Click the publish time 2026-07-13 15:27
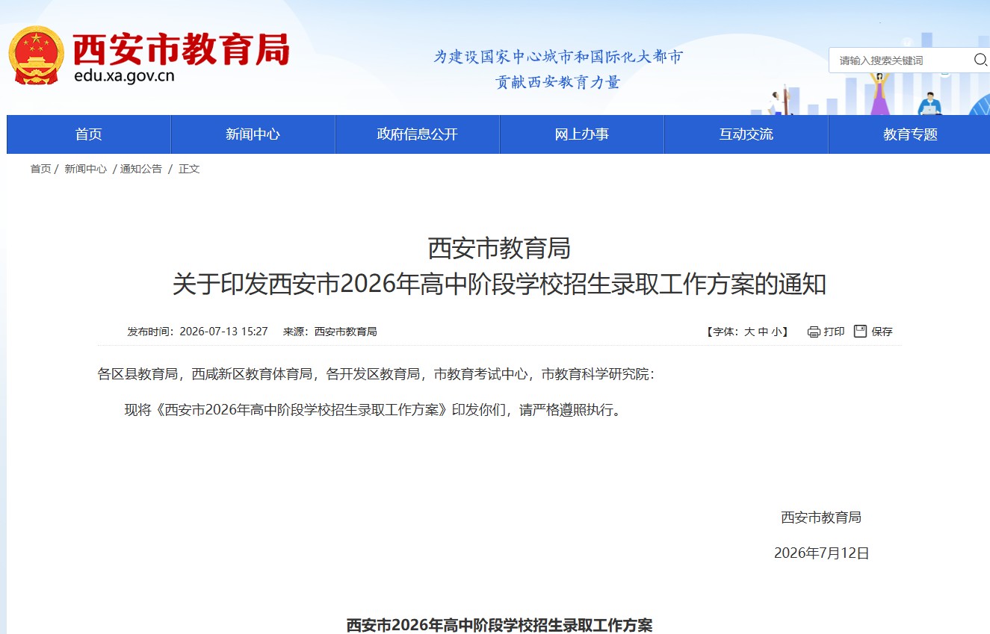Image resolution: width=990 pixels, height=634 pixels. 223,332
